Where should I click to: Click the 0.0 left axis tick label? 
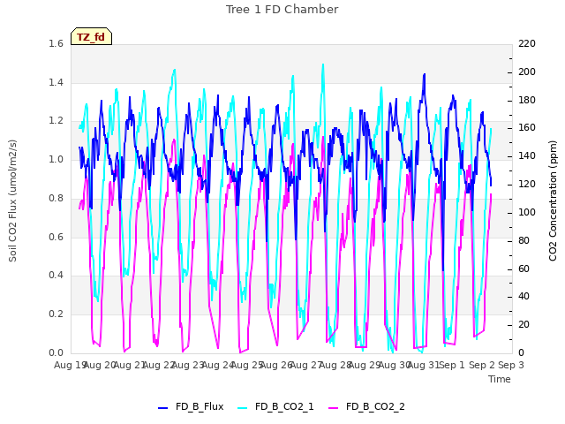pyautogui.click(x=56, y=352)
